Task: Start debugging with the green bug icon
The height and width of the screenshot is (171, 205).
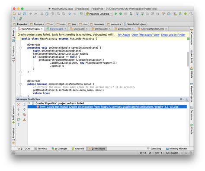Action: tap(121, 14)
